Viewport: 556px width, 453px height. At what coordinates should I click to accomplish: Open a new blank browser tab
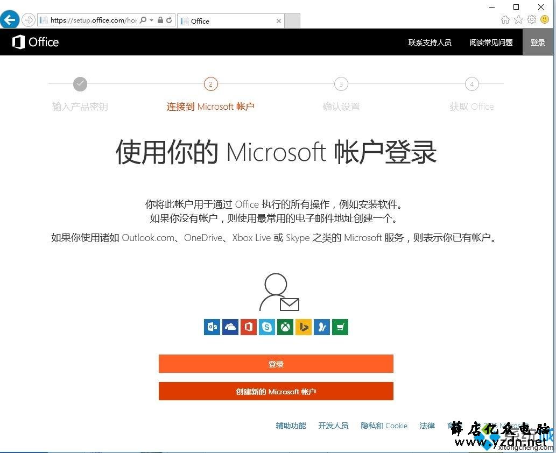(293, 21)
